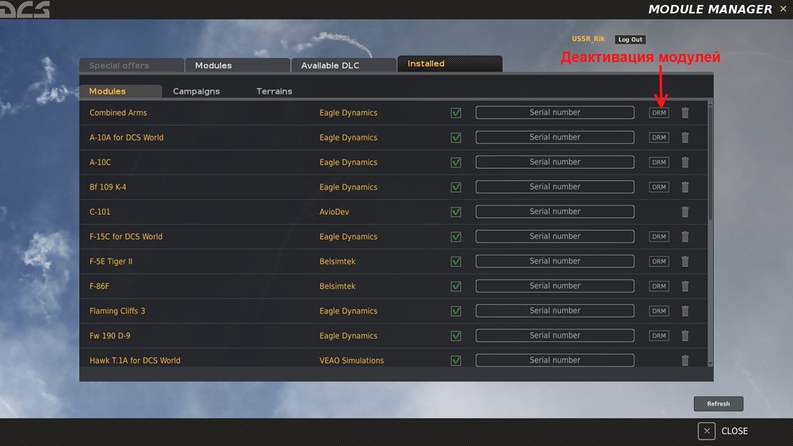Deactivate F-86F using DRM button
This screenshot has width=793, height=446.
659,286
